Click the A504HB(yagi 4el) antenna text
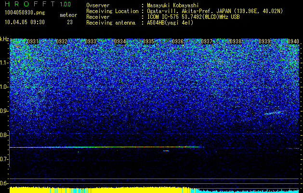 [170, 23]
